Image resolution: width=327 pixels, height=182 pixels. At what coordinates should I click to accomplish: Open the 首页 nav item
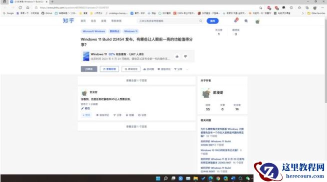83,21
